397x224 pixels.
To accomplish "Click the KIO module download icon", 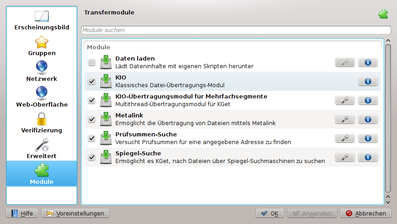I will pyautogui.click(x=106, y=81).
